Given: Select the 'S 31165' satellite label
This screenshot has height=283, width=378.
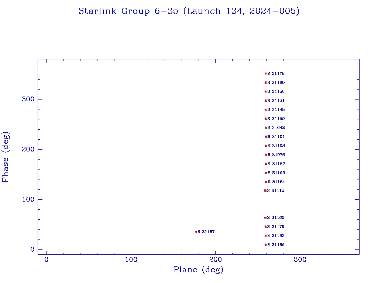Looking at the screenshot, I should tap(276, 245).
